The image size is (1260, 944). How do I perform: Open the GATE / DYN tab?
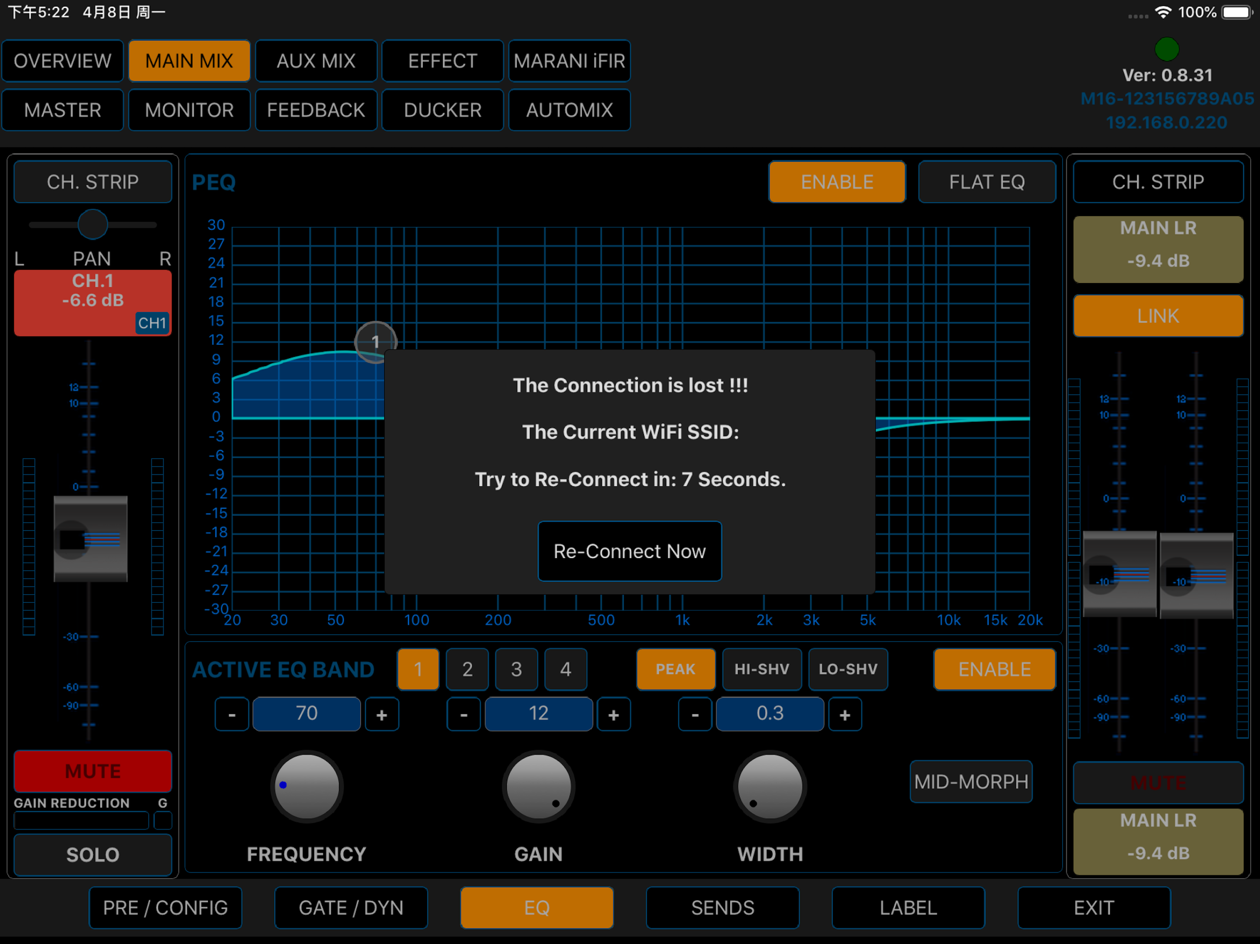351,908
